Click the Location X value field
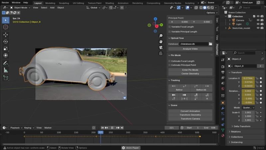266x150 pixels. tap(249, 78)
